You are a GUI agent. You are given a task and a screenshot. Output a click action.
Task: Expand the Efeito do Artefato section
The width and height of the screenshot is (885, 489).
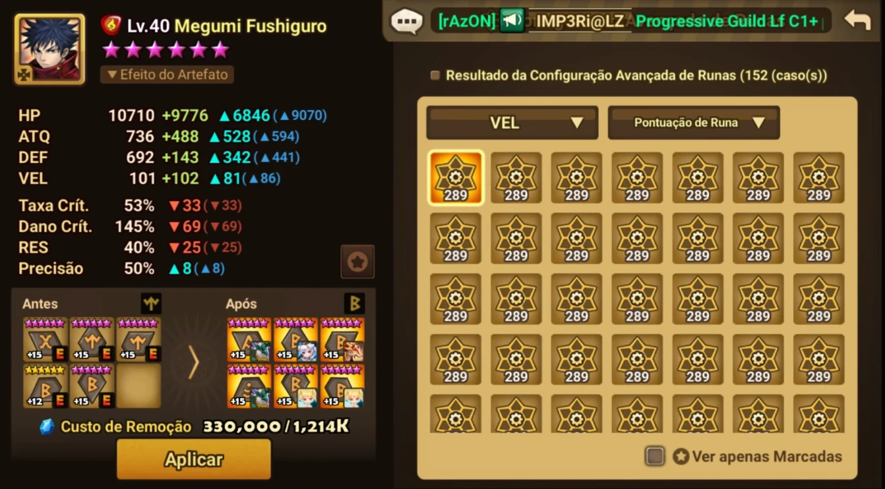tap(167, 74)
